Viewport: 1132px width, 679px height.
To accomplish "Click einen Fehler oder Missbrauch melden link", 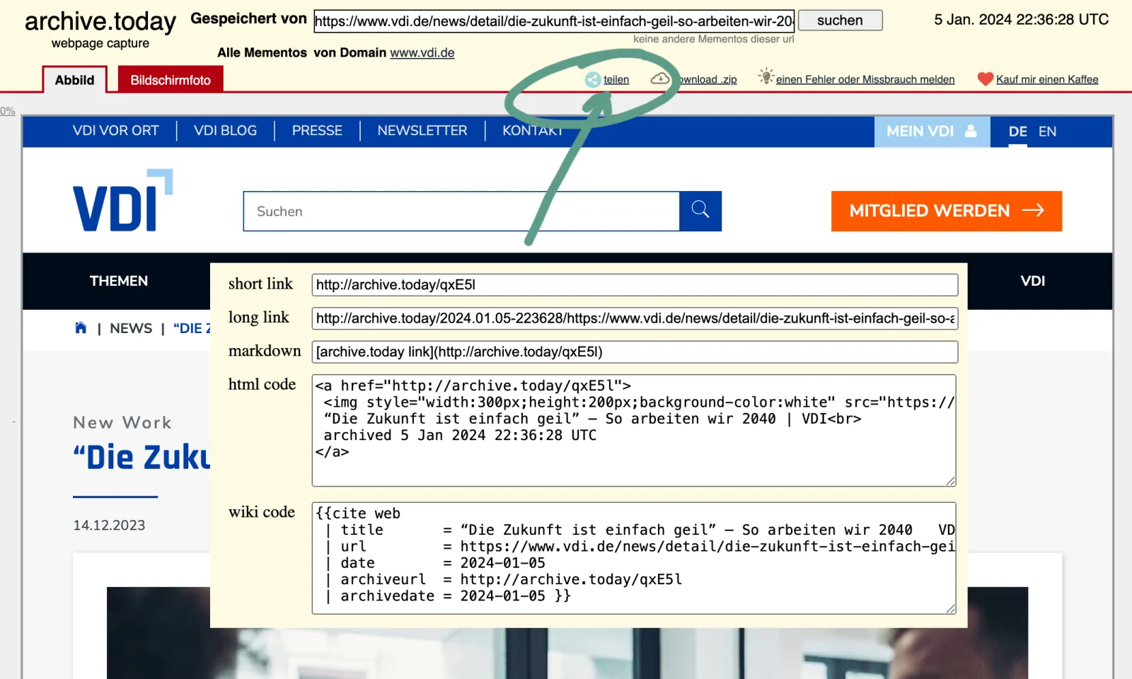I will [x=865, y=79].
